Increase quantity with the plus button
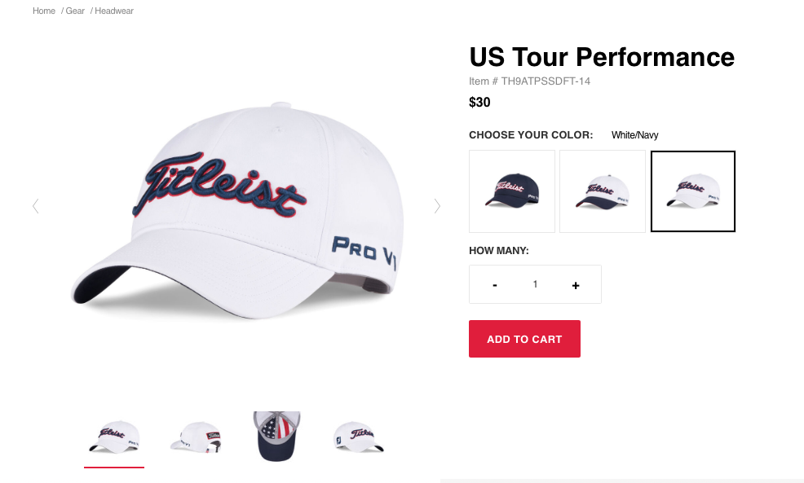The width and height of the screenshot is (804, 483). pyautogui.click(x=576, y=285)
